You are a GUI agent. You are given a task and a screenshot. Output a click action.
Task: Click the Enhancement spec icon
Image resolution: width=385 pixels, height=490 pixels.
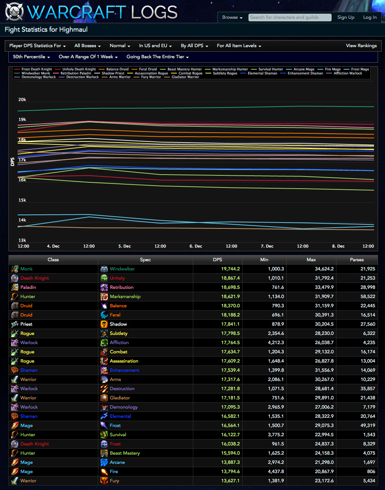[104, 370]
